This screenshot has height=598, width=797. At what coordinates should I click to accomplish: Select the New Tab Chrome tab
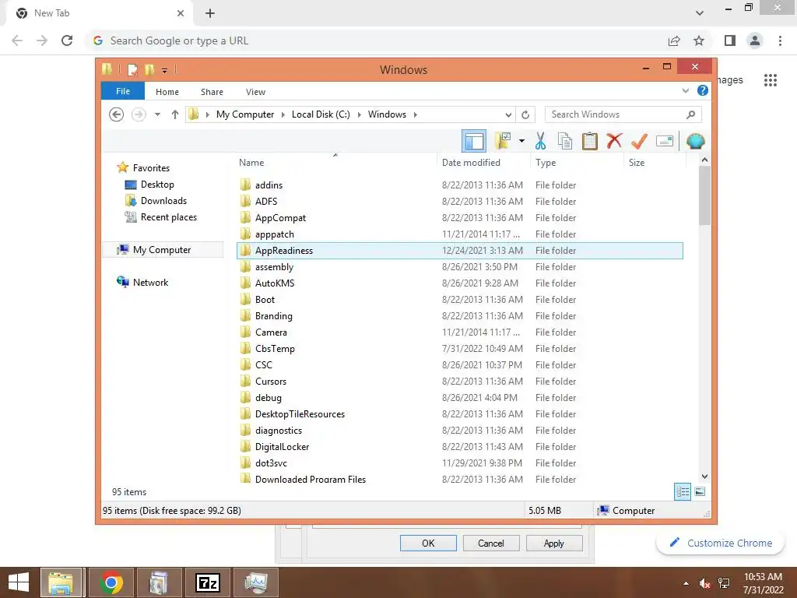(99, 13)
